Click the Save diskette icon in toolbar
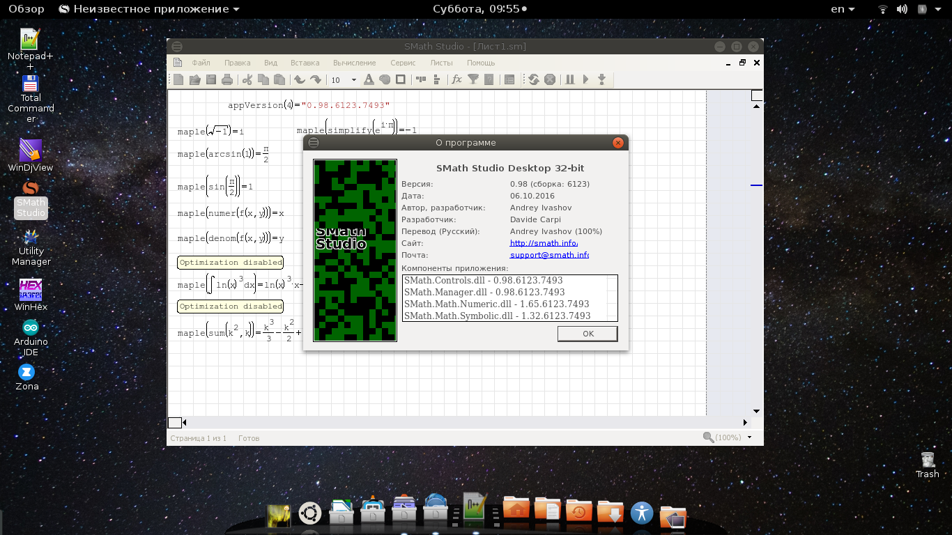This screenshot has height=535, width=952. pos(210,79)
